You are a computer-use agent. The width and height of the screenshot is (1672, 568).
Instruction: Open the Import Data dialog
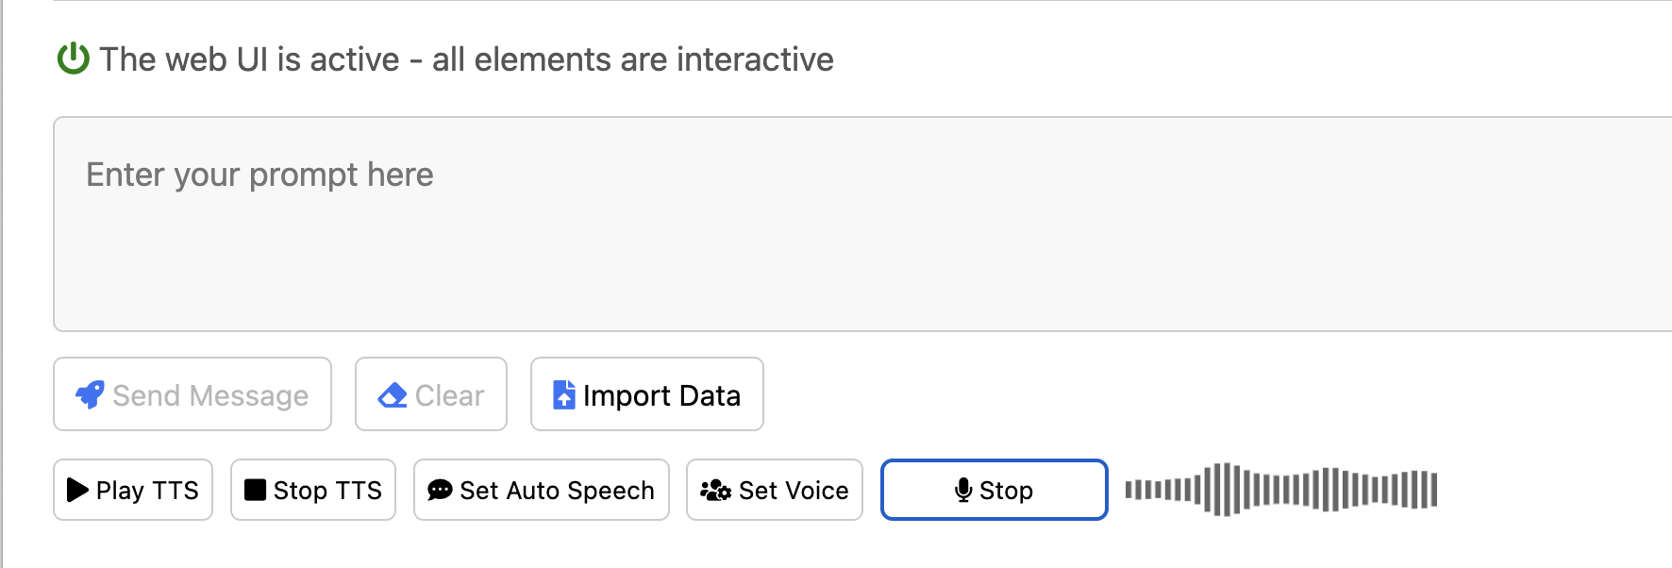[647, 394]
